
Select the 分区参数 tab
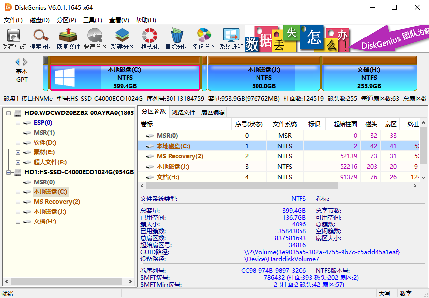click(x=154, y=112)
